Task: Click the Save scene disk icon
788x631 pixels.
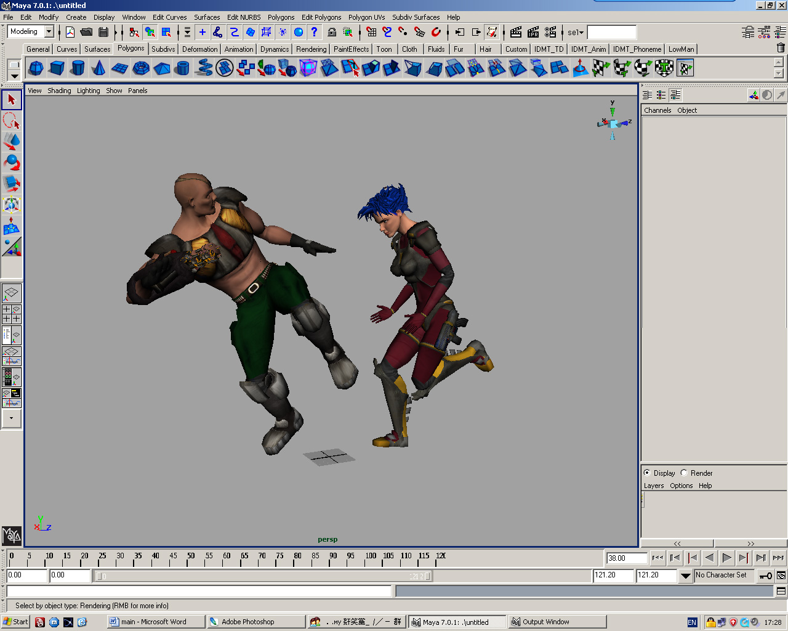Action: 103,32
